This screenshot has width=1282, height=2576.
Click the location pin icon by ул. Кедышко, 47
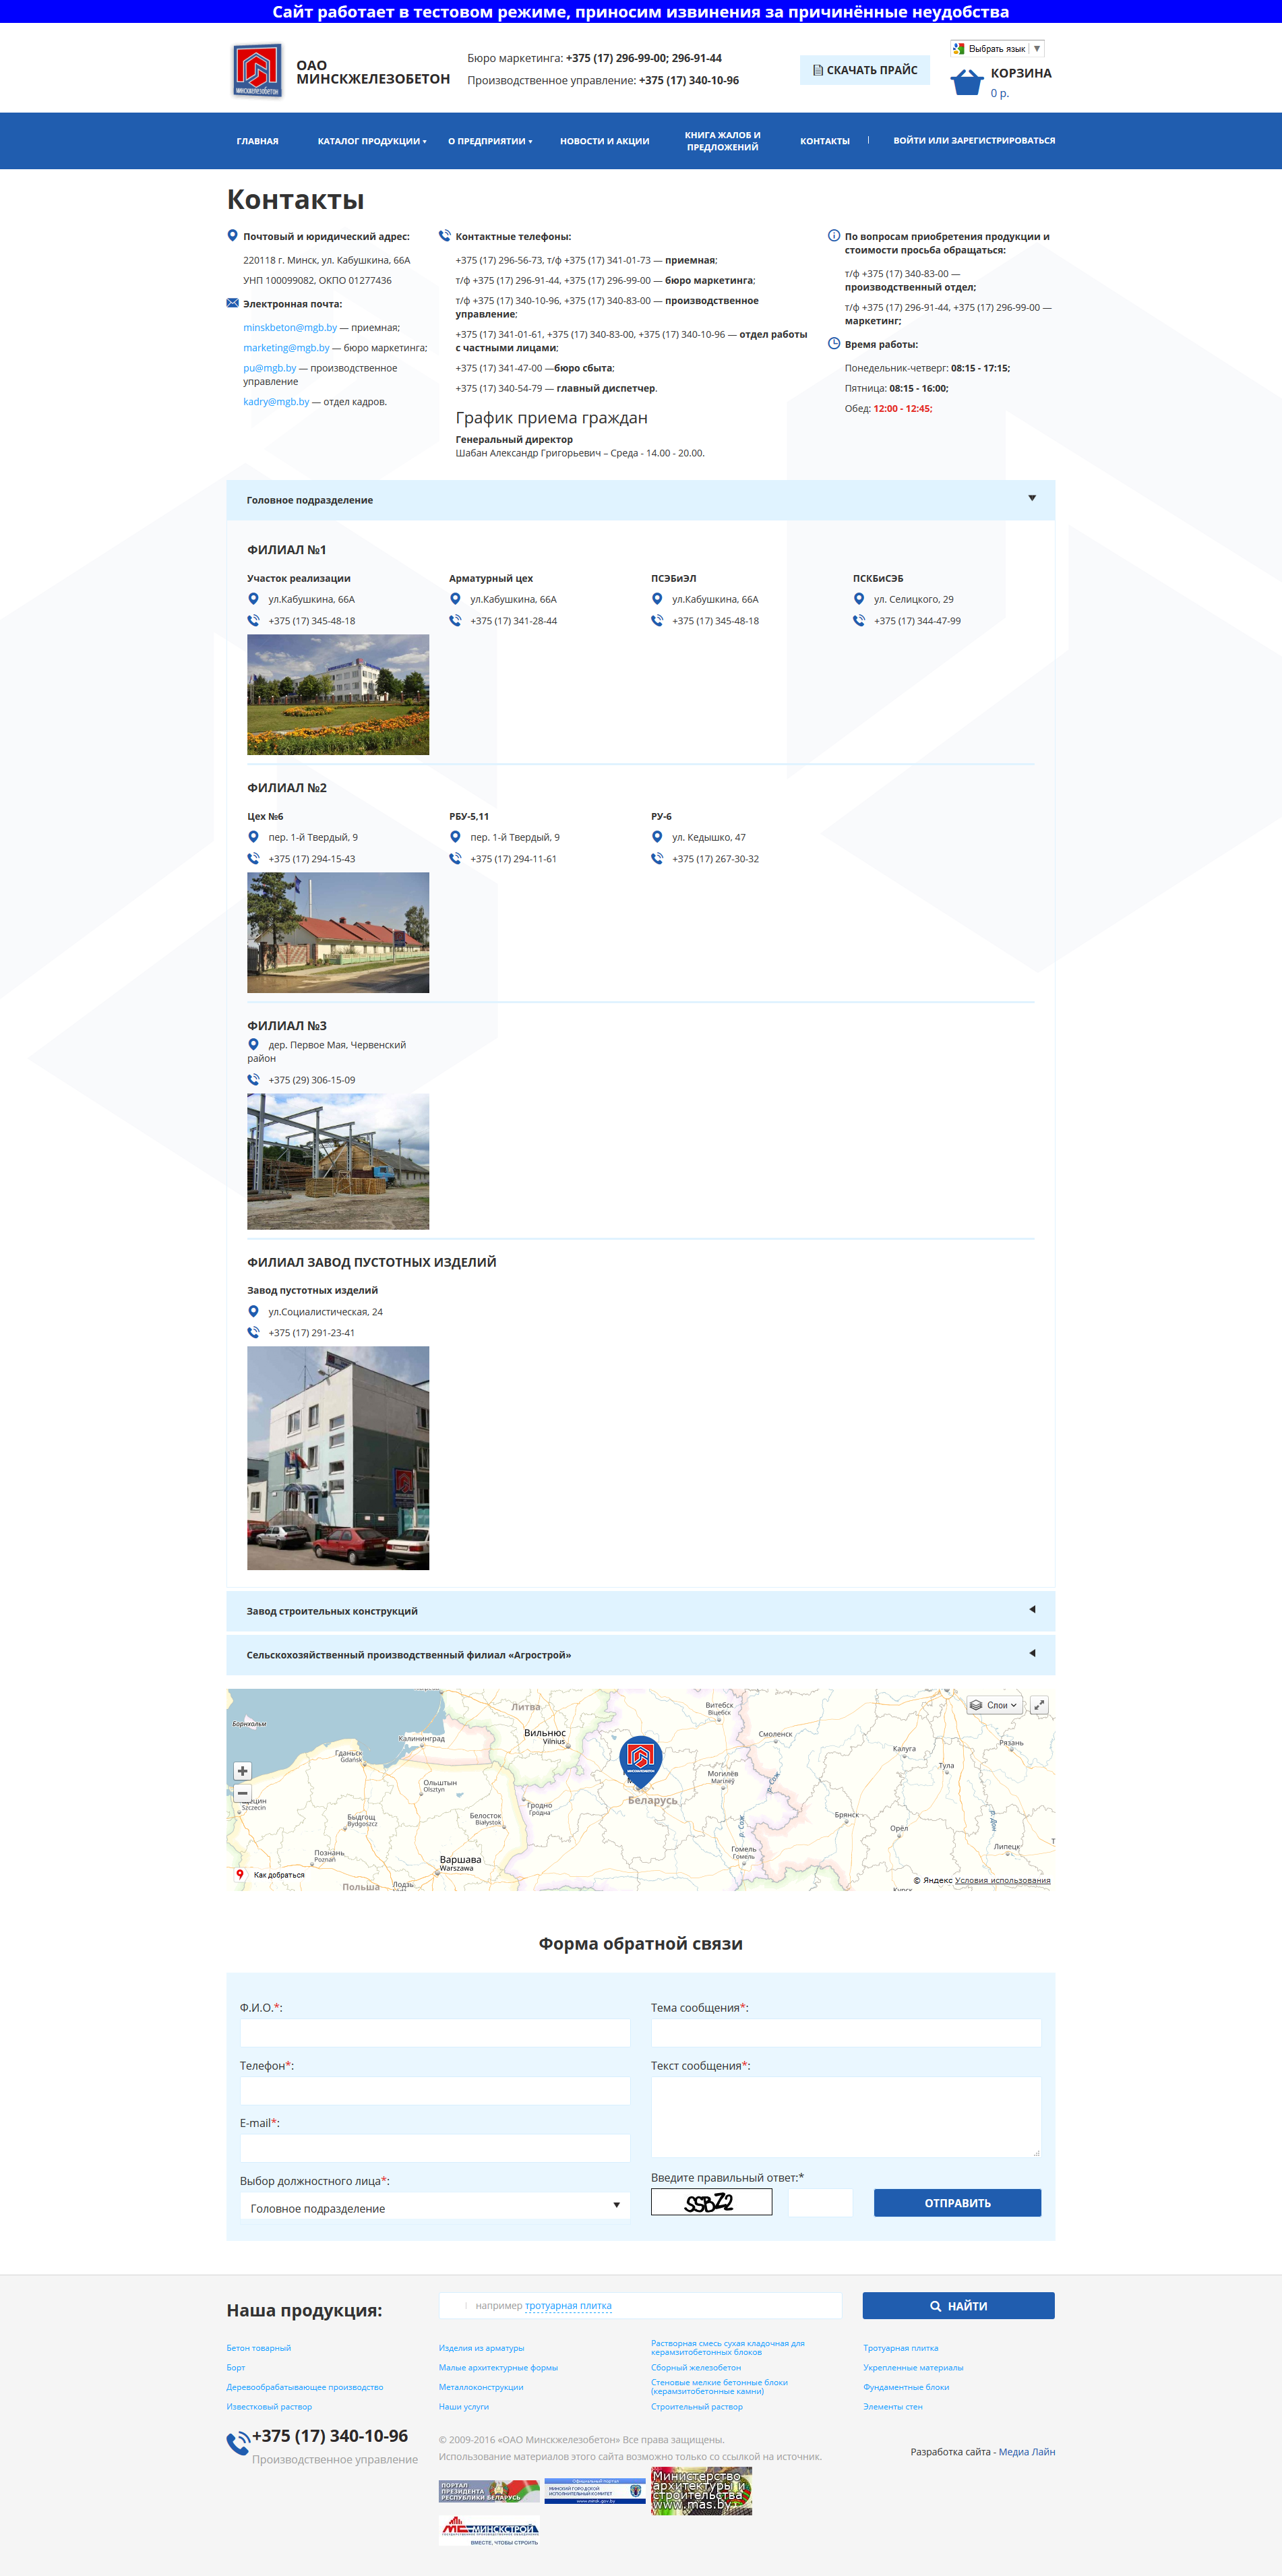tap(657, 837)
